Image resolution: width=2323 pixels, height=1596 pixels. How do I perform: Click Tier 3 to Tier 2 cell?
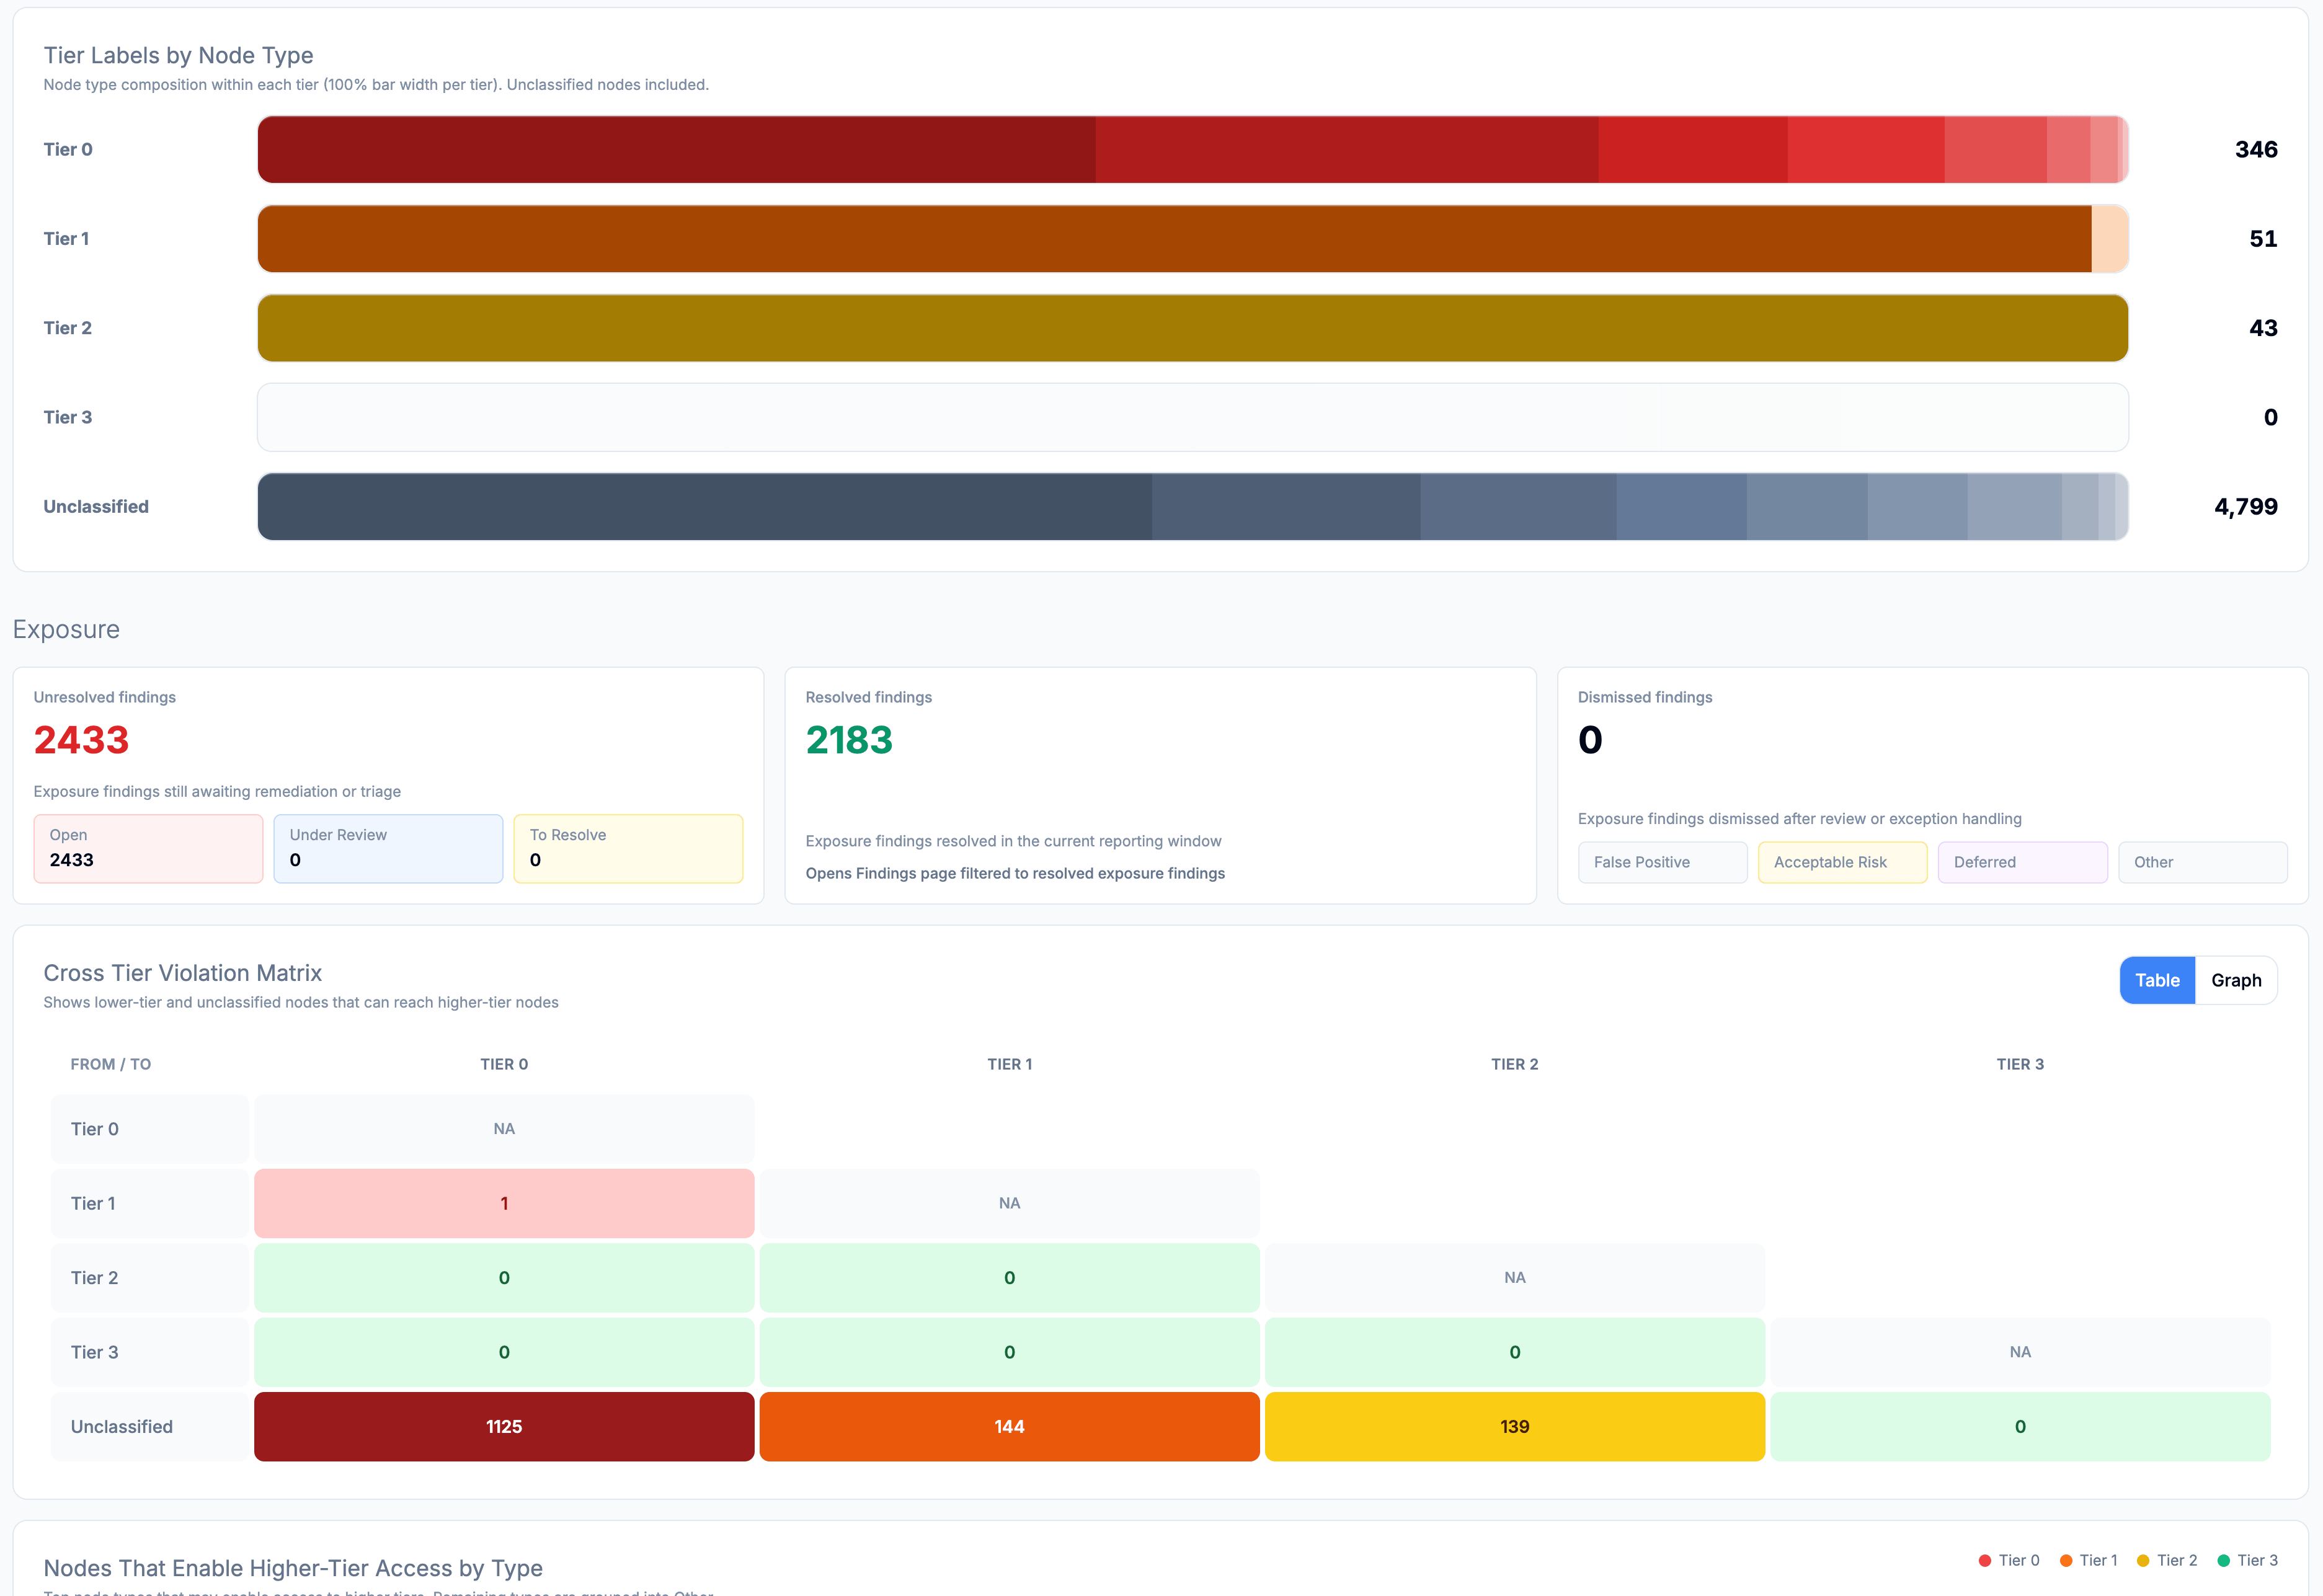(1514, 1352)
